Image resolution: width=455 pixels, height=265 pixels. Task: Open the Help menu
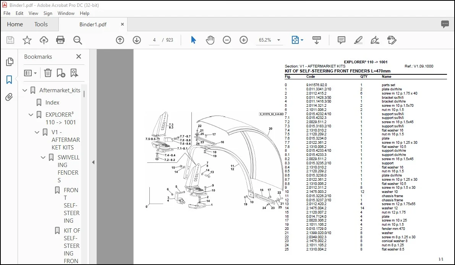[x=84, y=13]
